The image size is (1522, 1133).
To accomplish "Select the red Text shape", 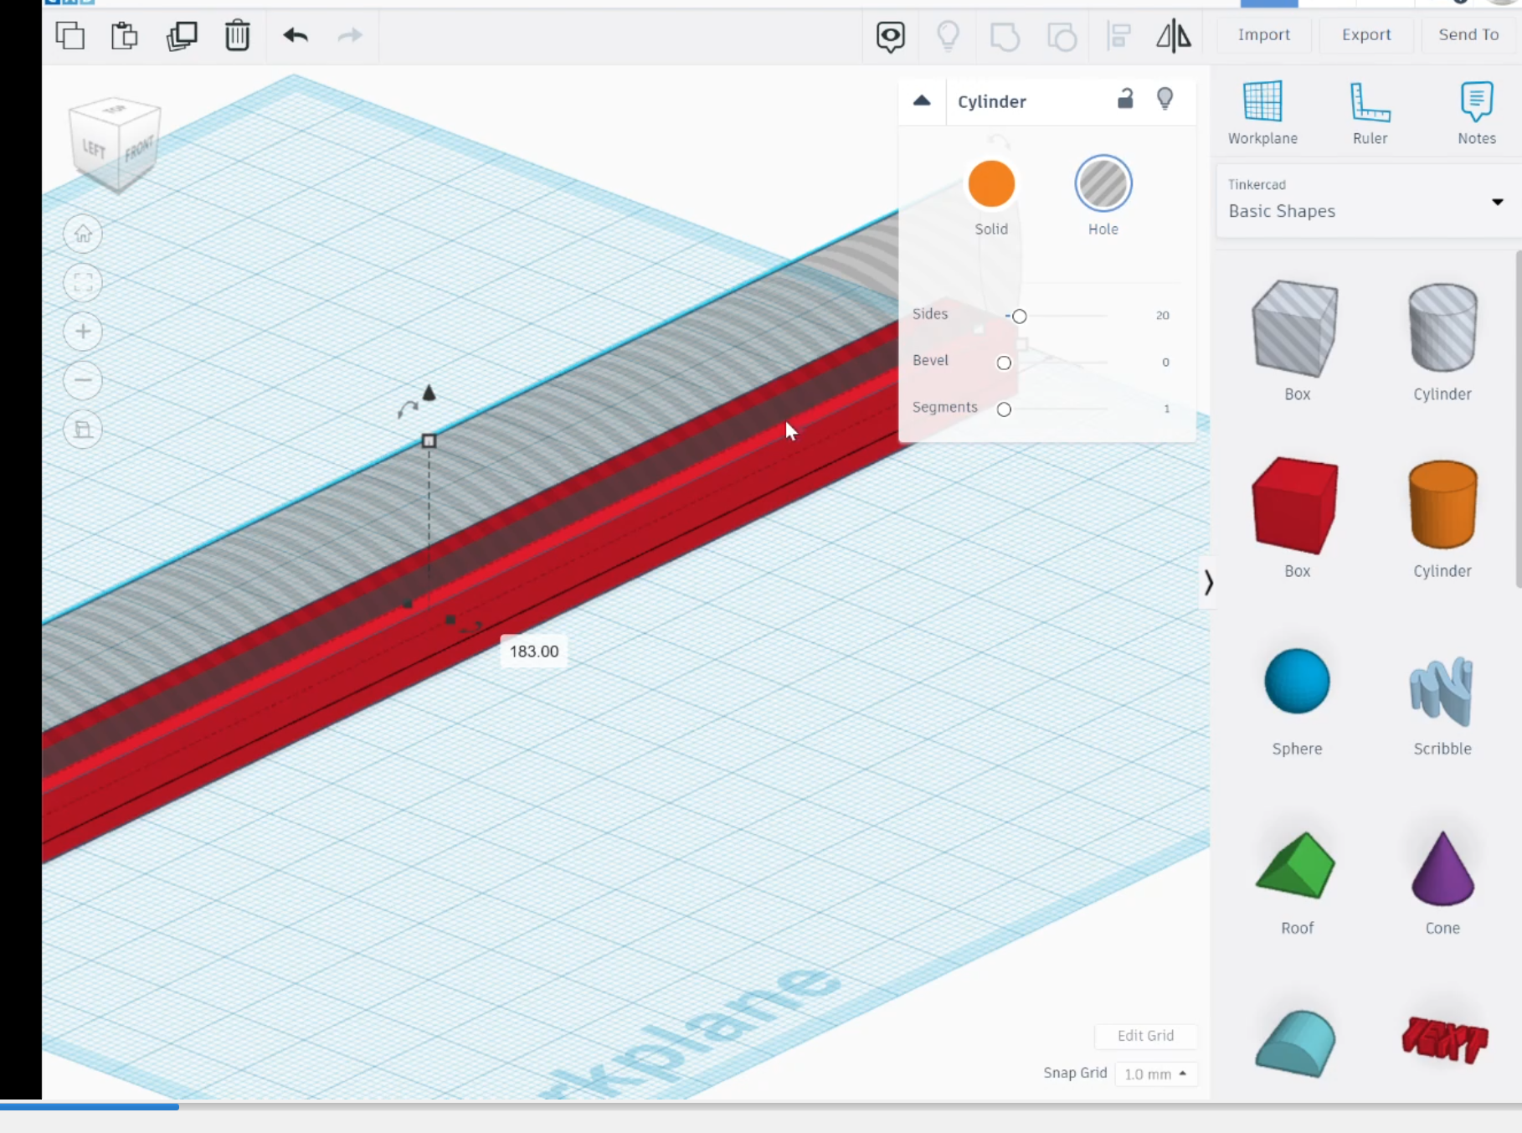I will pyautogui.click(x=1444, y=1039).
